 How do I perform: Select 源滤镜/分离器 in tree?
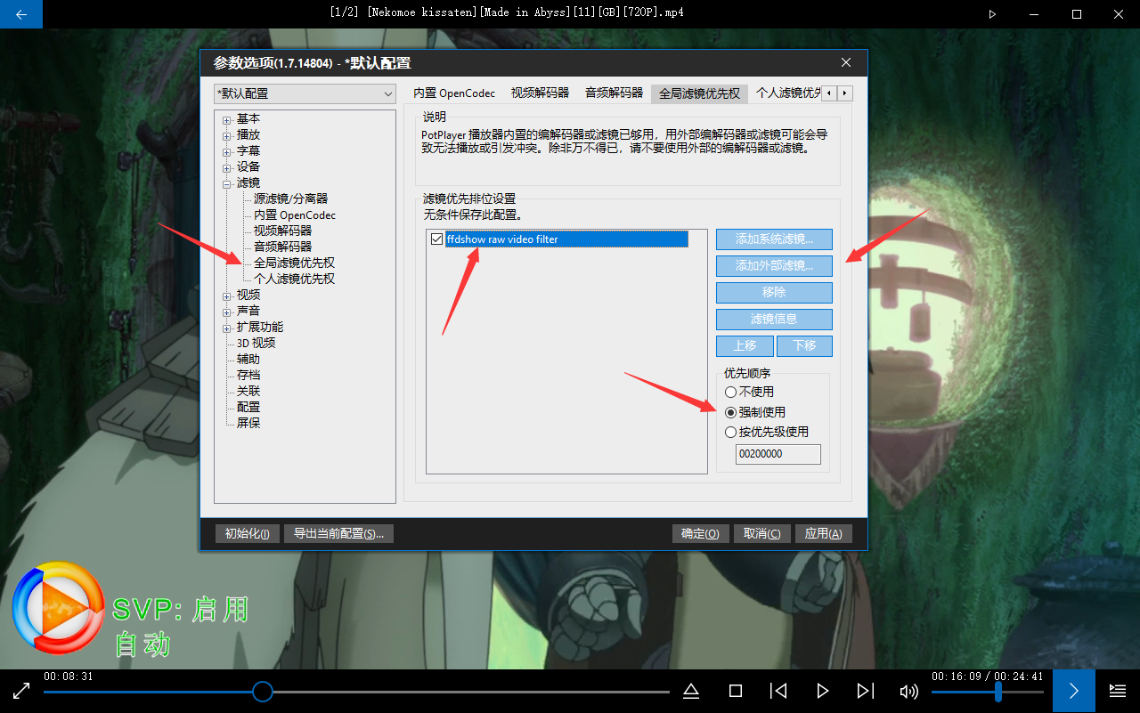pyautogui.click(x=290, y=199)
